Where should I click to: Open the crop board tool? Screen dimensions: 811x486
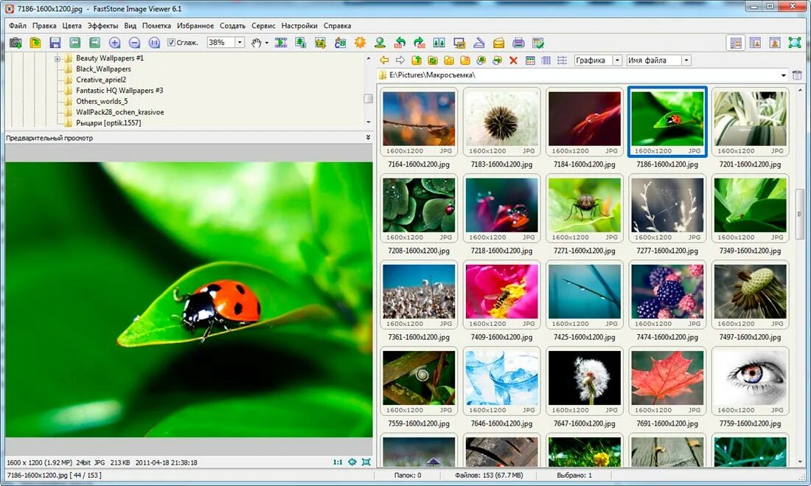[320, 43]
